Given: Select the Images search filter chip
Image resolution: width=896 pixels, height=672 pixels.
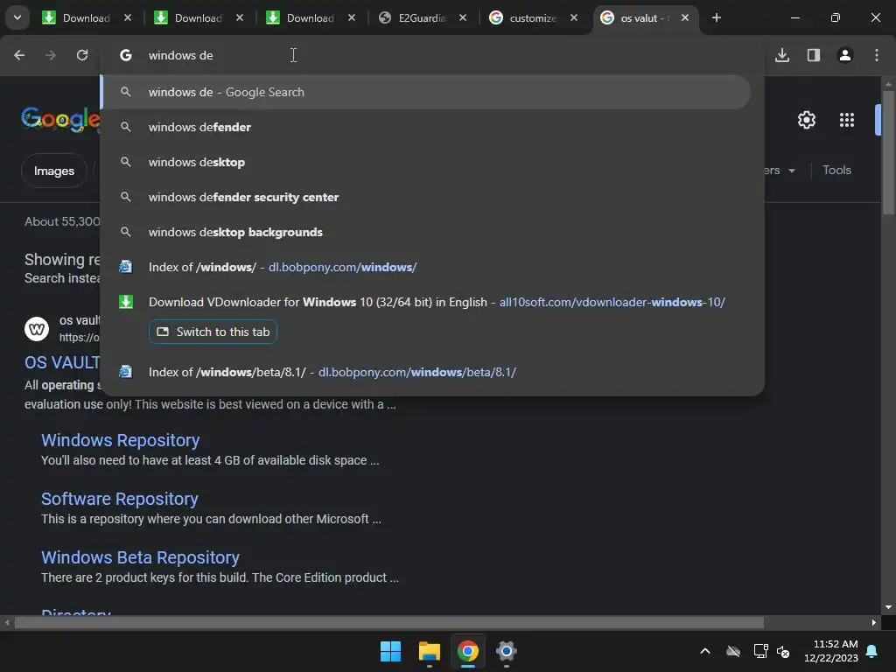Looking at the screenshot, I should 53,171.
